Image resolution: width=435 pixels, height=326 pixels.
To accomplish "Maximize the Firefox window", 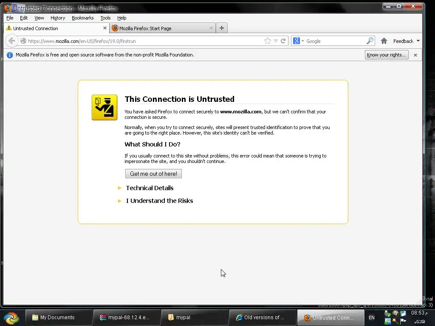I will pyautogui.click(x=399, y=6).
